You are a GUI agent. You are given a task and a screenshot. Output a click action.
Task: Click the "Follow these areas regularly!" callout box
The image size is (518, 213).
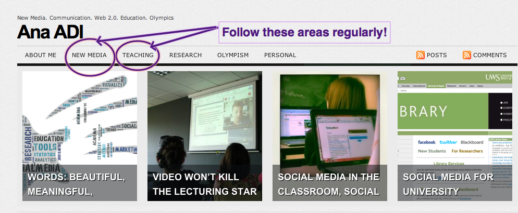tap(304, 32)
